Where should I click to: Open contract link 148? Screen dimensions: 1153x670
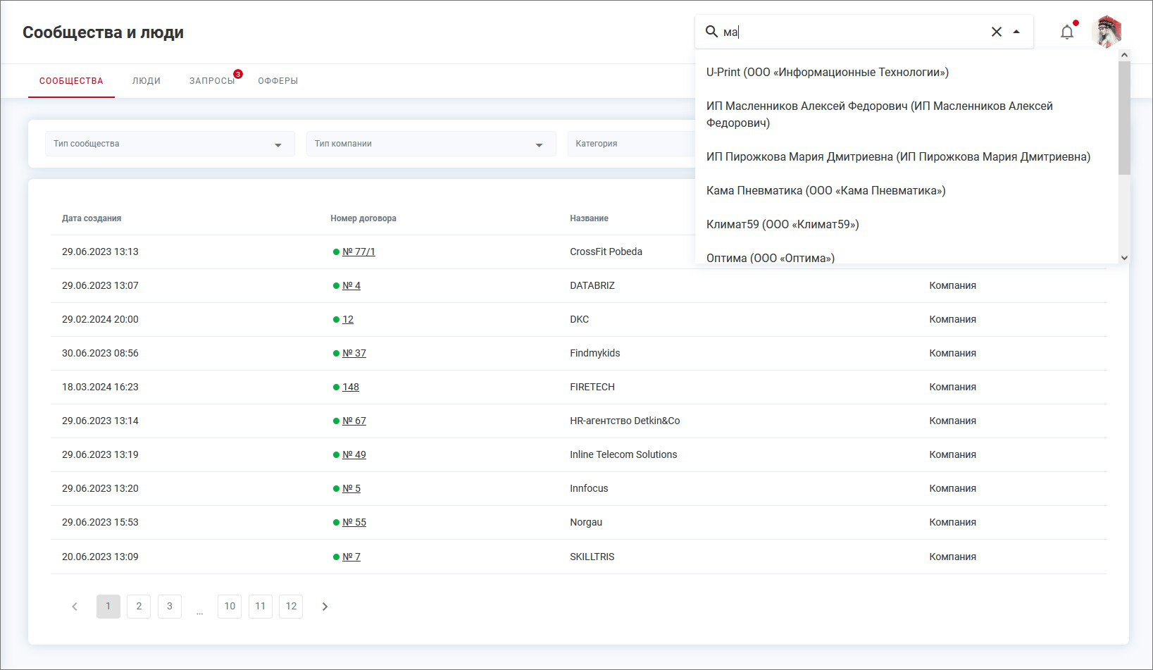tap(351, 387)
